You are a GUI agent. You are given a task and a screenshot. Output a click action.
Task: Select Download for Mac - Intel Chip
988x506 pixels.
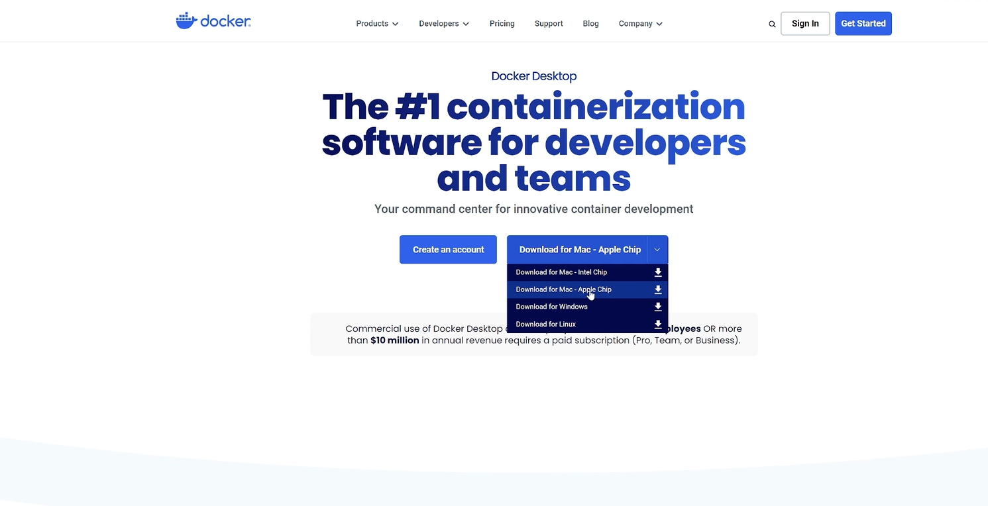(561, 272)
